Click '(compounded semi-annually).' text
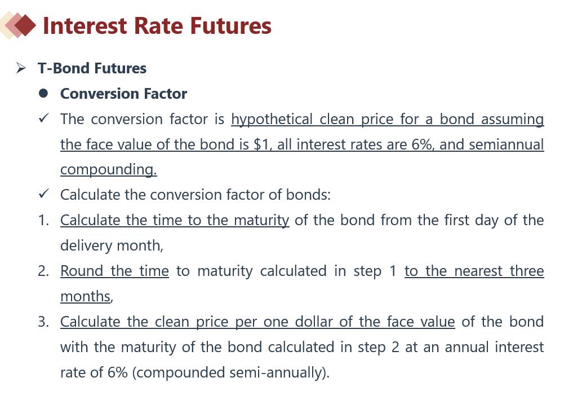564x395 pixels. (x=230, y=372)
